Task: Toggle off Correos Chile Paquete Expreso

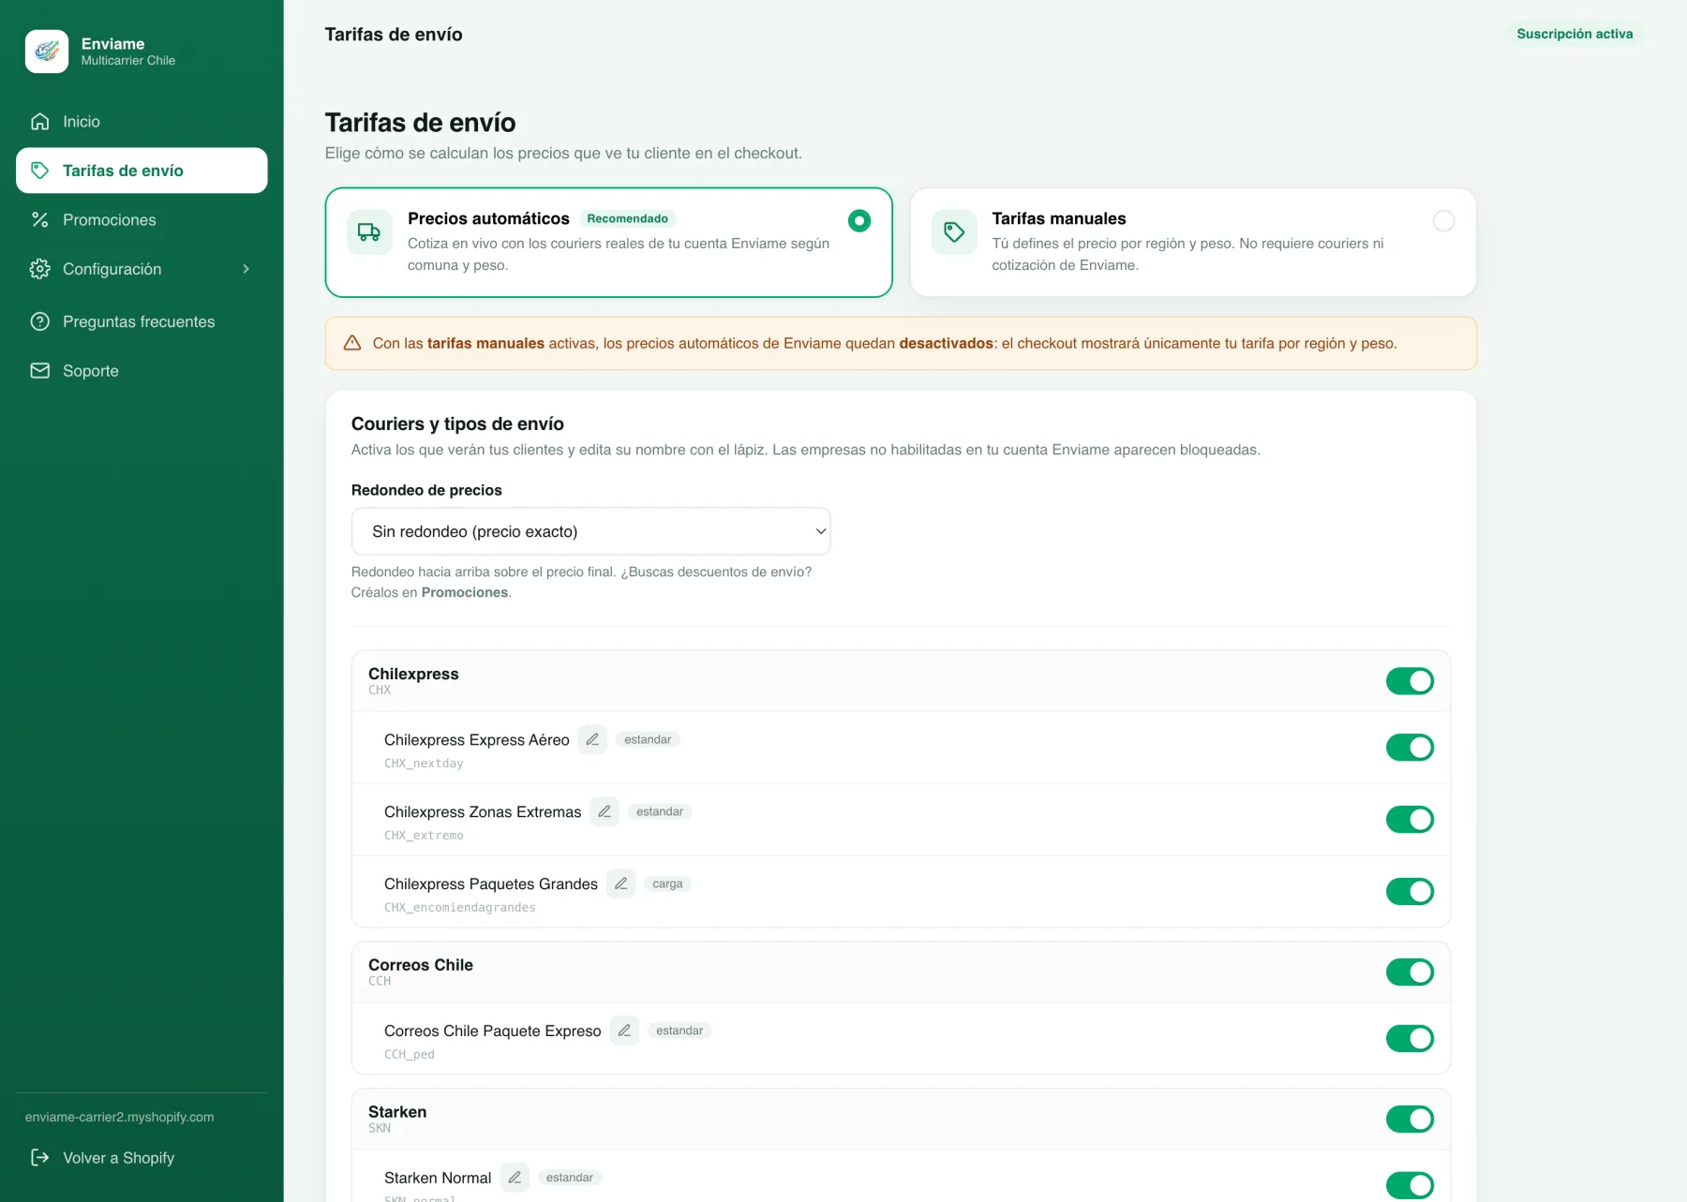Action: (1410, 1039)
